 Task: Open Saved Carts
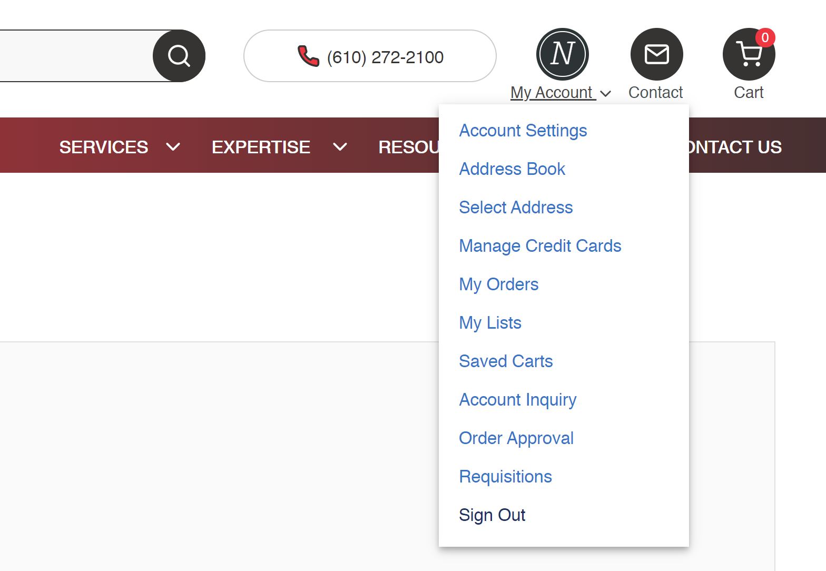point(506,361)
